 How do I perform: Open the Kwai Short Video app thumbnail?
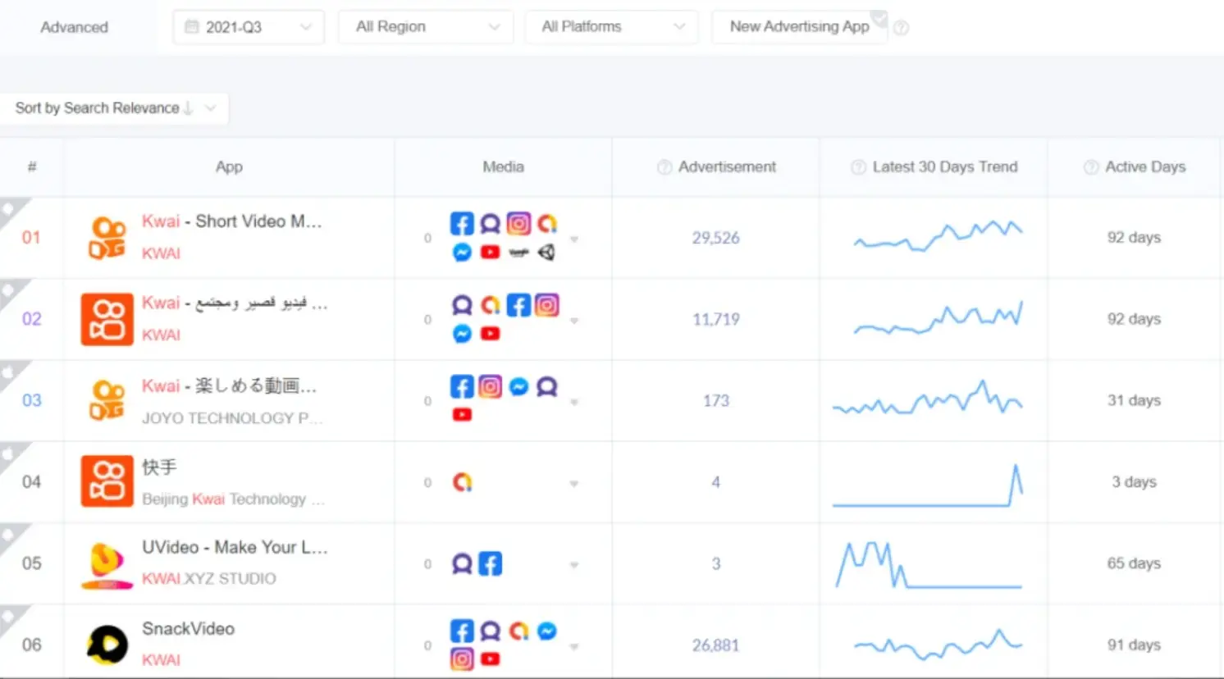pos(107,238)
